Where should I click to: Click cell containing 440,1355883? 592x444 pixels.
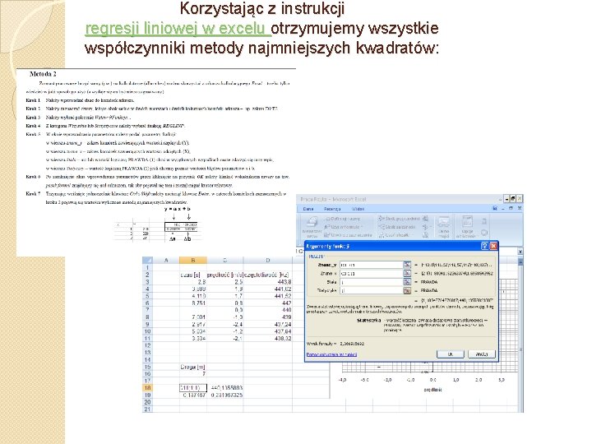tap(225, 388)
